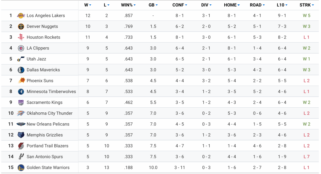Click the Utah Jazz logo icon
This screenshot has width=321, height=174.
coord(21,59)
